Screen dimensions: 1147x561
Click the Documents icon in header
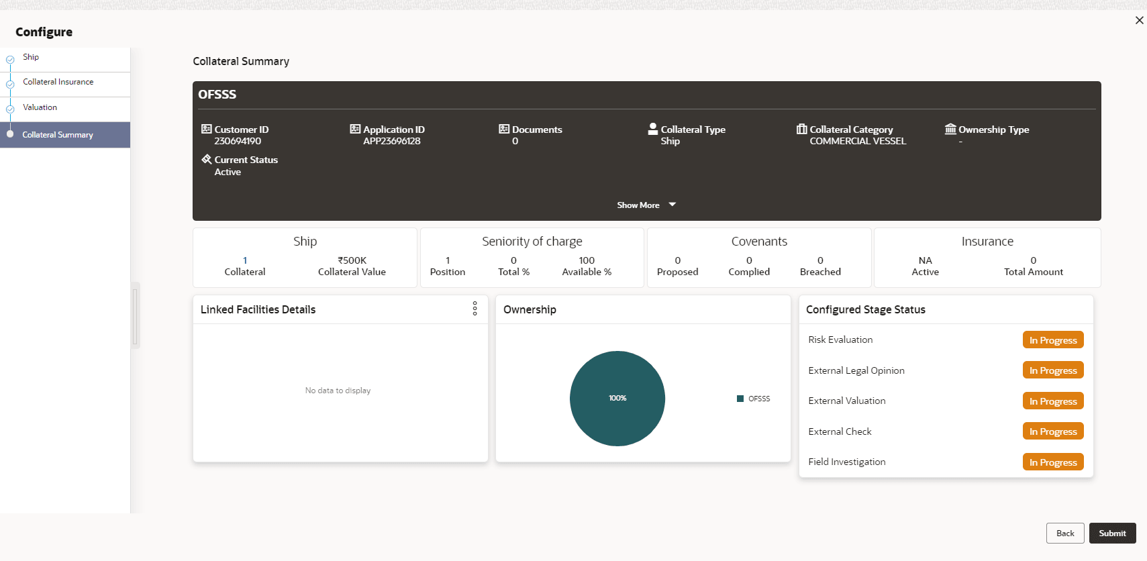504,129
